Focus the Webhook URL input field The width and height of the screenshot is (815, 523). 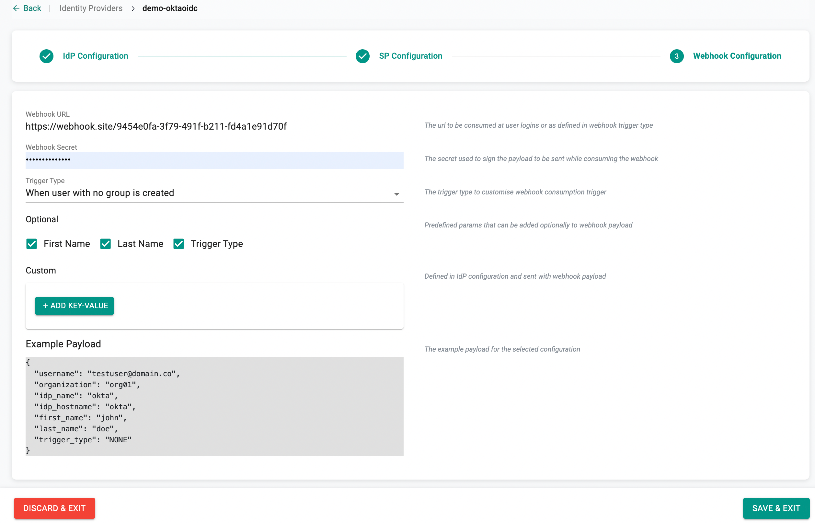point(214,127)
